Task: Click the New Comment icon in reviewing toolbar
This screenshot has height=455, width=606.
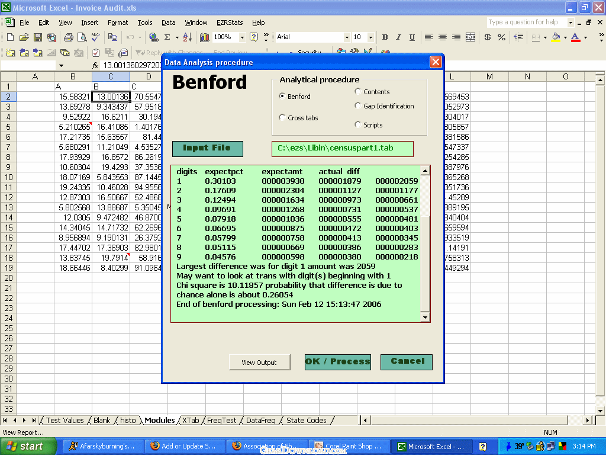Action: [x=11, y=52]
